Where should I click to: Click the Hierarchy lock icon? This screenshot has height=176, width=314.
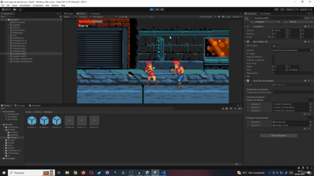[x=58, y=14]
